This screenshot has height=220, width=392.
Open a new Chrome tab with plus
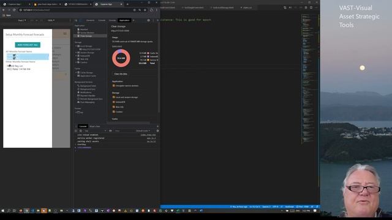click(127, 4)
